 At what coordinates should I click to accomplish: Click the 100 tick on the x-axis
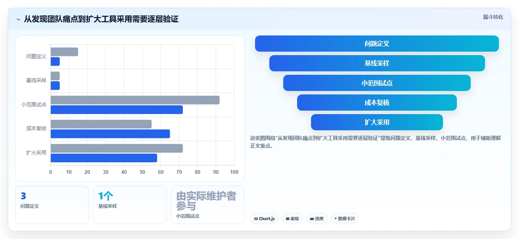tap(234, 172)
